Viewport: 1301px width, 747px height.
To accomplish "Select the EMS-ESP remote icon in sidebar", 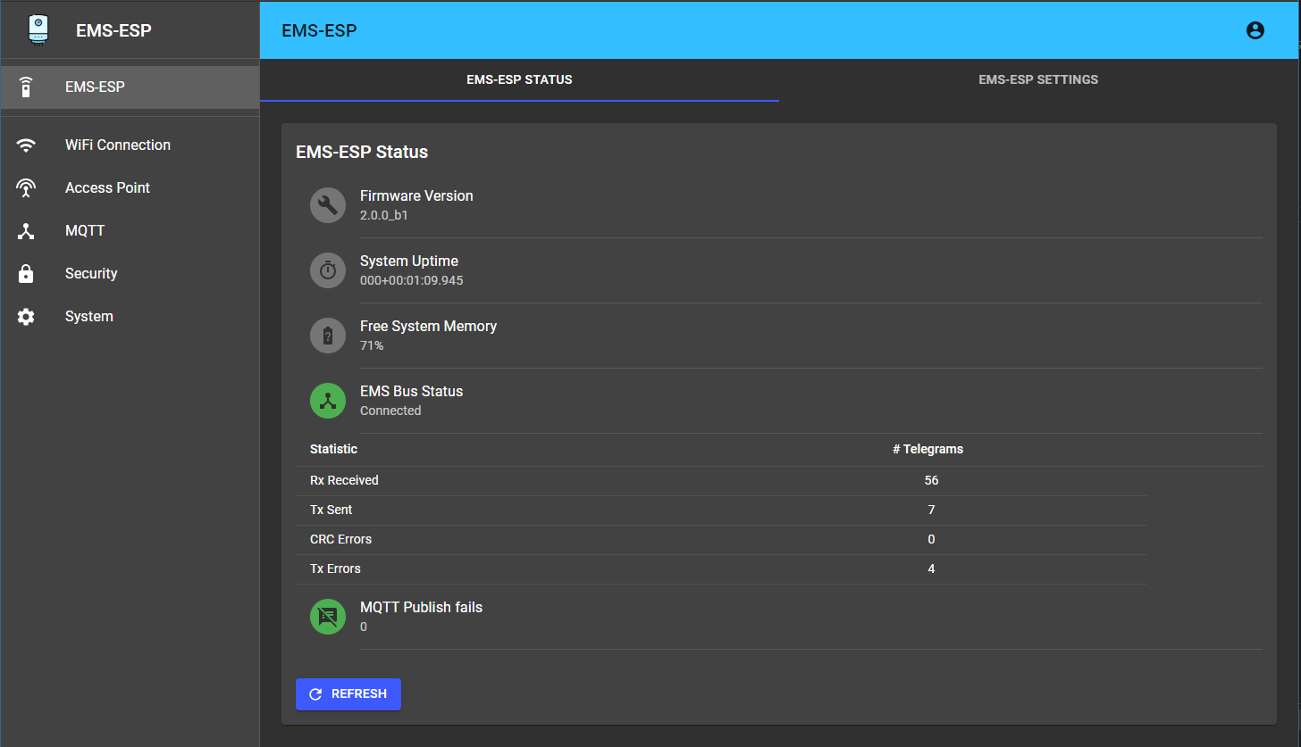I will click(26, 87).
